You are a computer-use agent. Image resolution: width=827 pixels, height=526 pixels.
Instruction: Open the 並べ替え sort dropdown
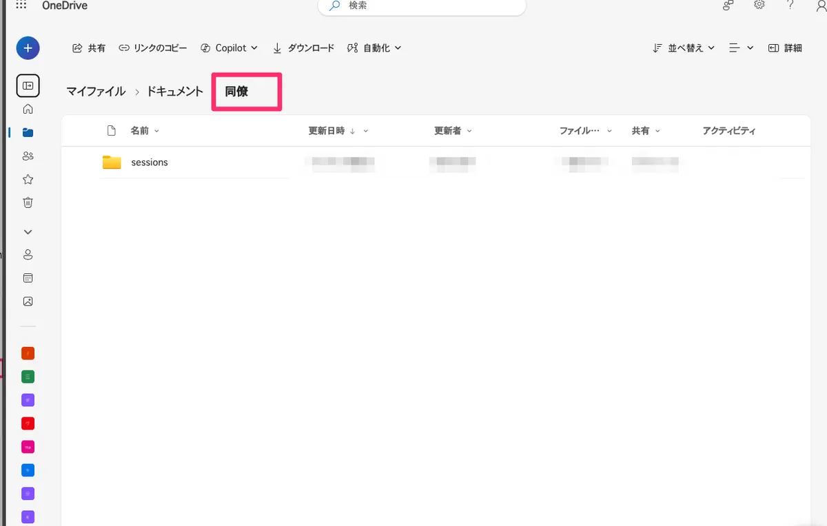click(684, 48)
